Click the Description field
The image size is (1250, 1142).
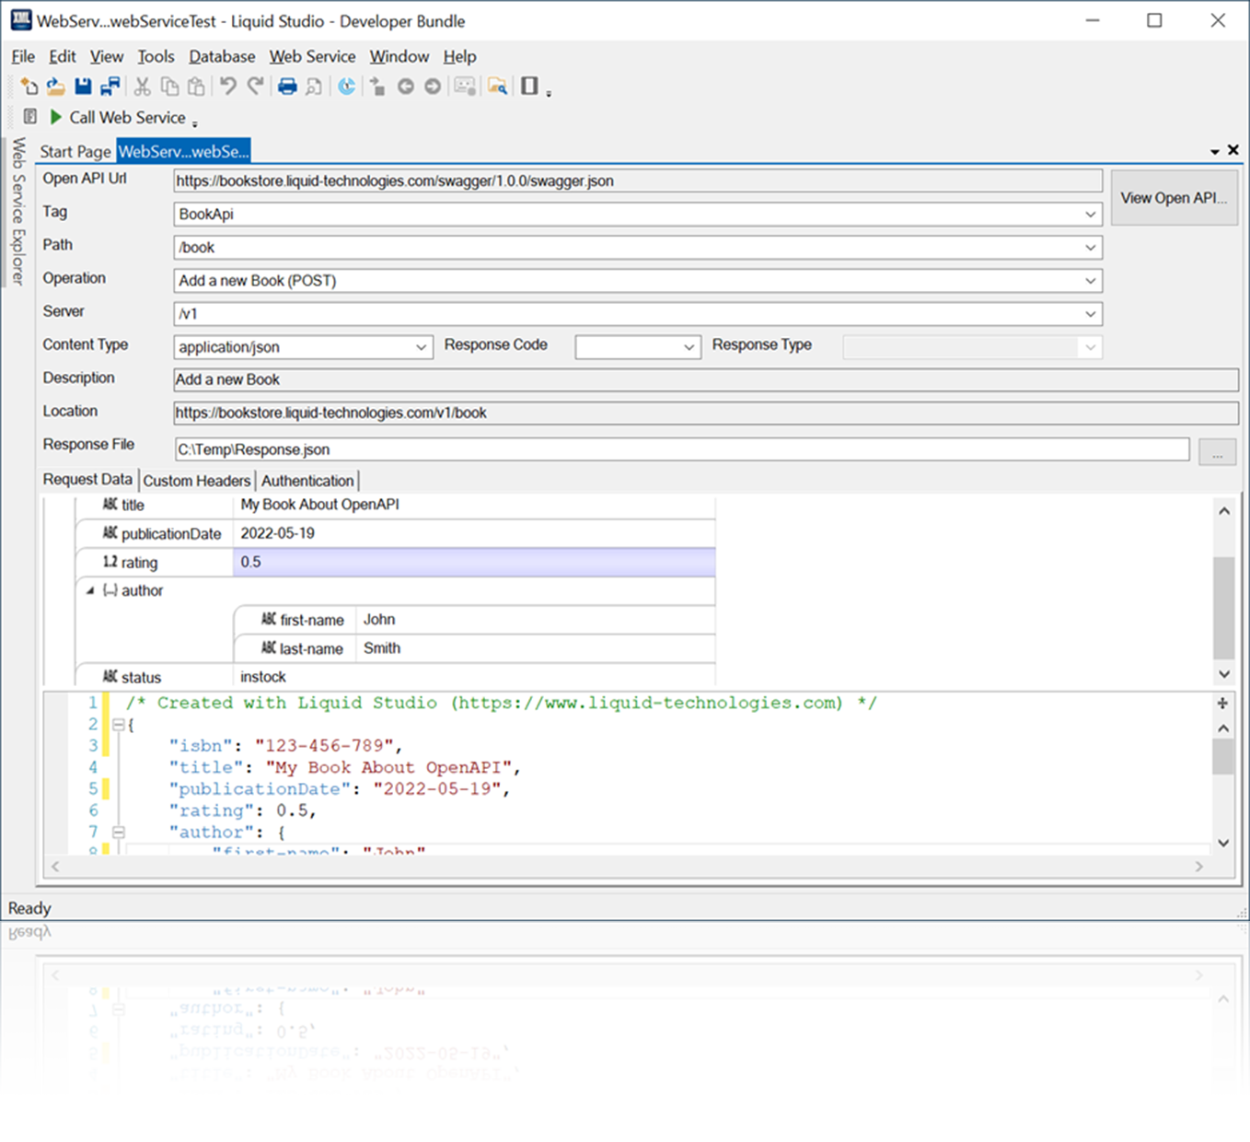[x=706, y=379]
